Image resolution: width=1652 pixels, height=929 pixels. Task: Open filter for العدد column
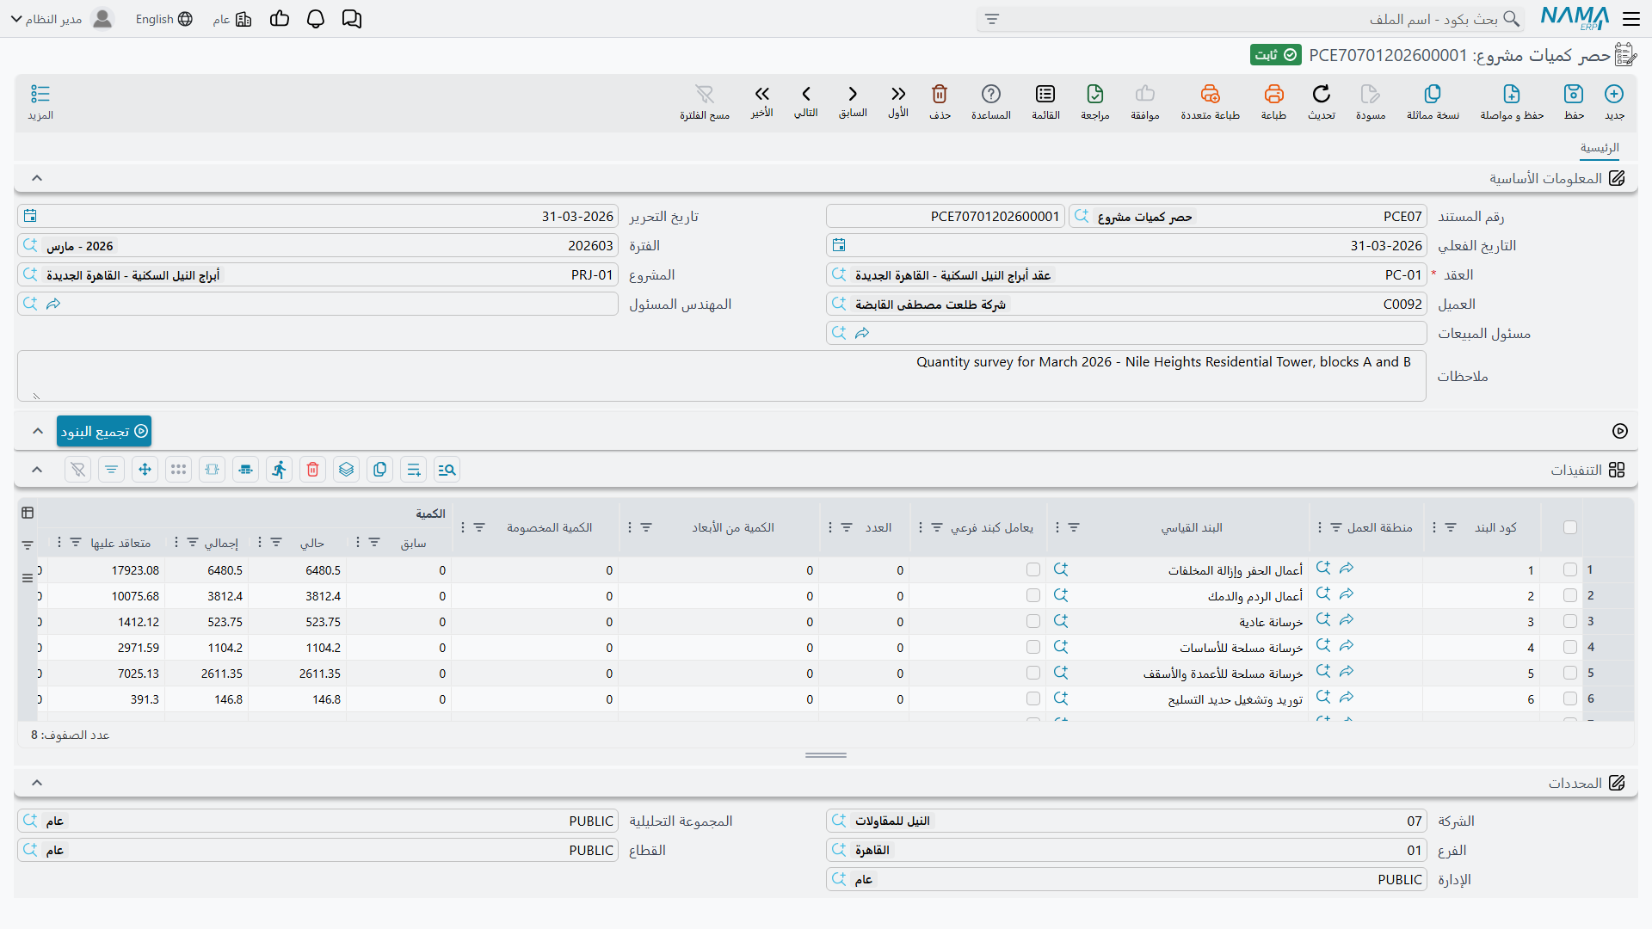[847, 527]
